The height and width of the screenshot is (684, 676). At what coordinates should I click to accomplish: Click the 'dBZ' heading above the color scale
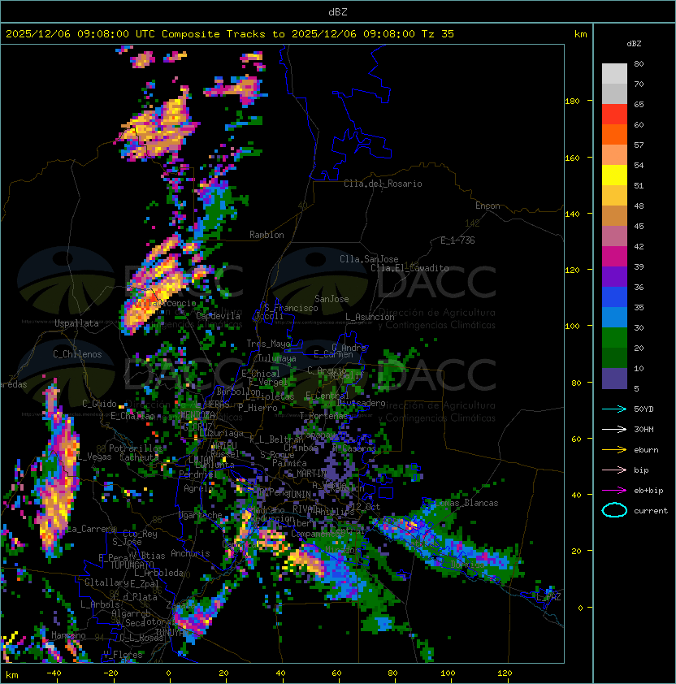(x=634, y=44)
